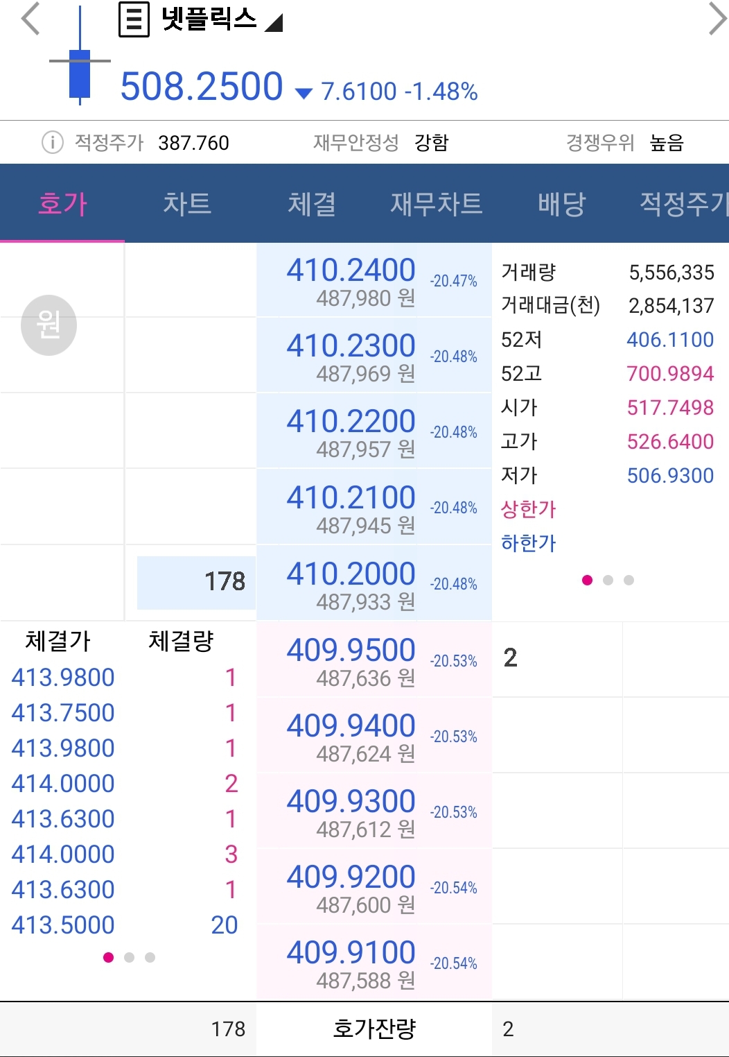
Task: Select second page dot under 체결가 list
Action: (x=129, y=957)
